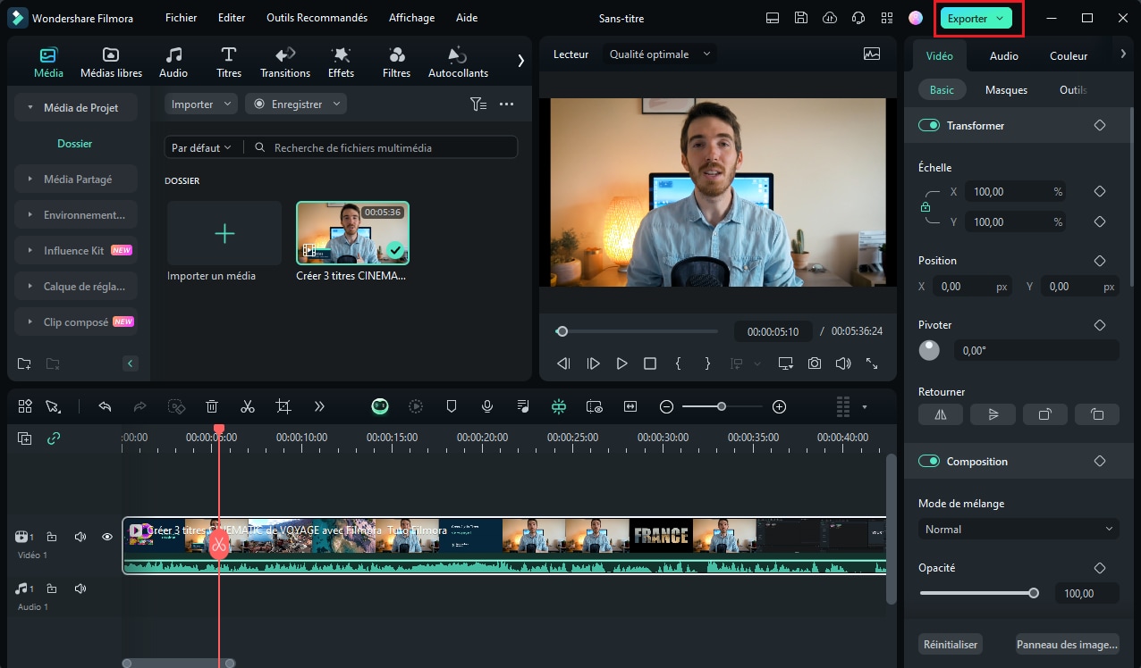Open the audio mixer icon
This screenshot has height=668, width=1141.
coord(523,406)
